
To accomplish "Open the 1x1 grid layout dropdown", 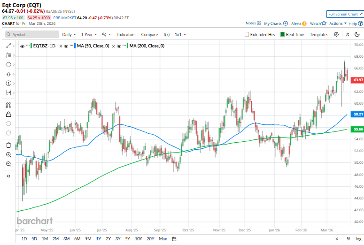I will (x=180, y=35).
